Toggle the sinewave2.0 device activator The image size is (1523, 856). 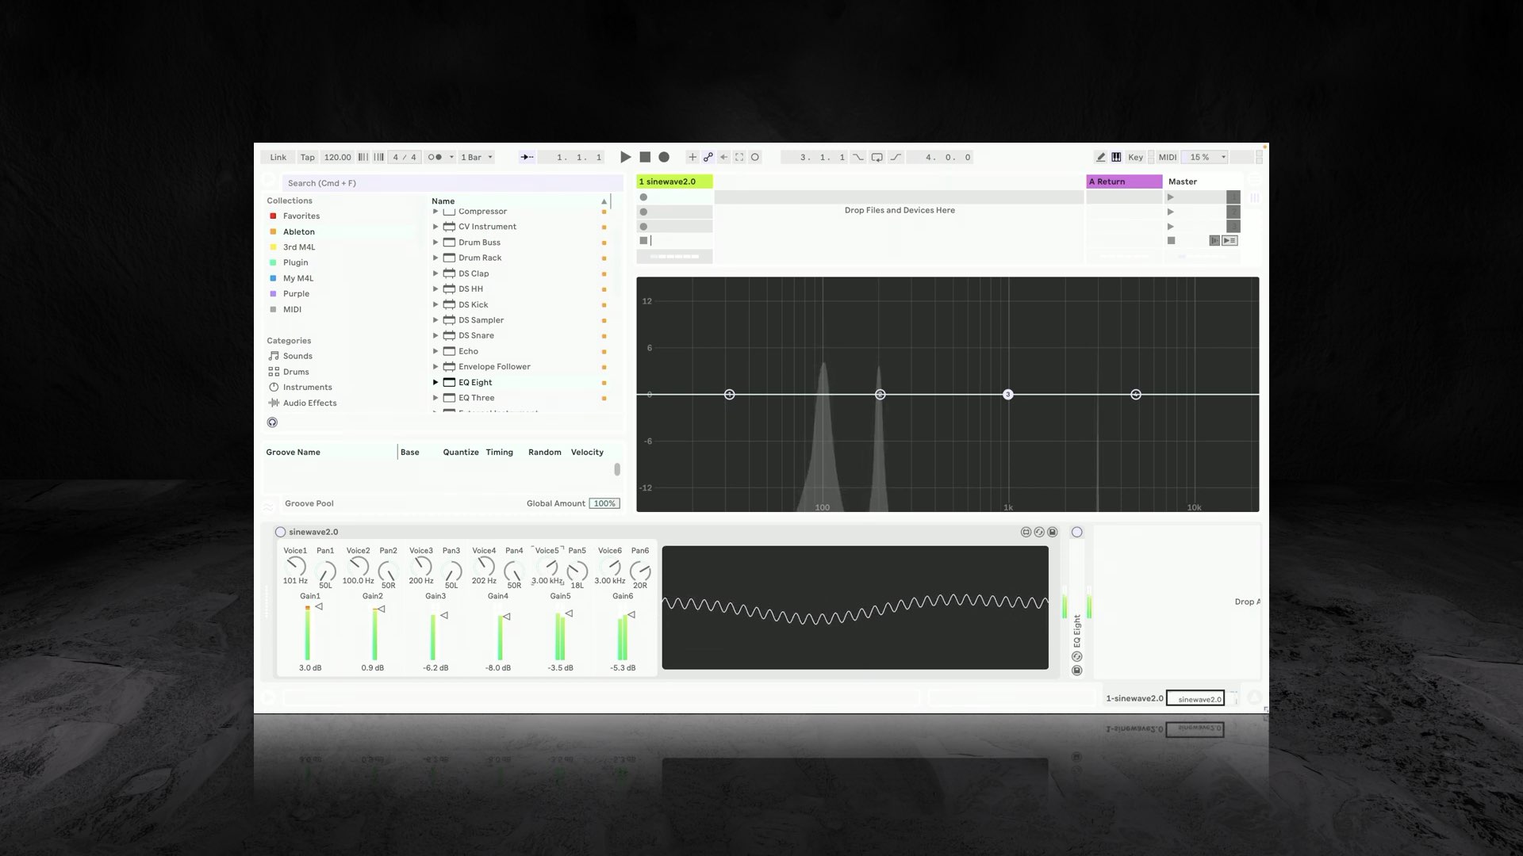point(280,532)
